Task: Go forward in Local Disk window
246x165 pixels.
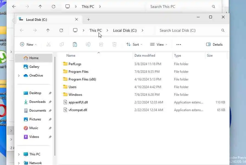Action: 35,30
